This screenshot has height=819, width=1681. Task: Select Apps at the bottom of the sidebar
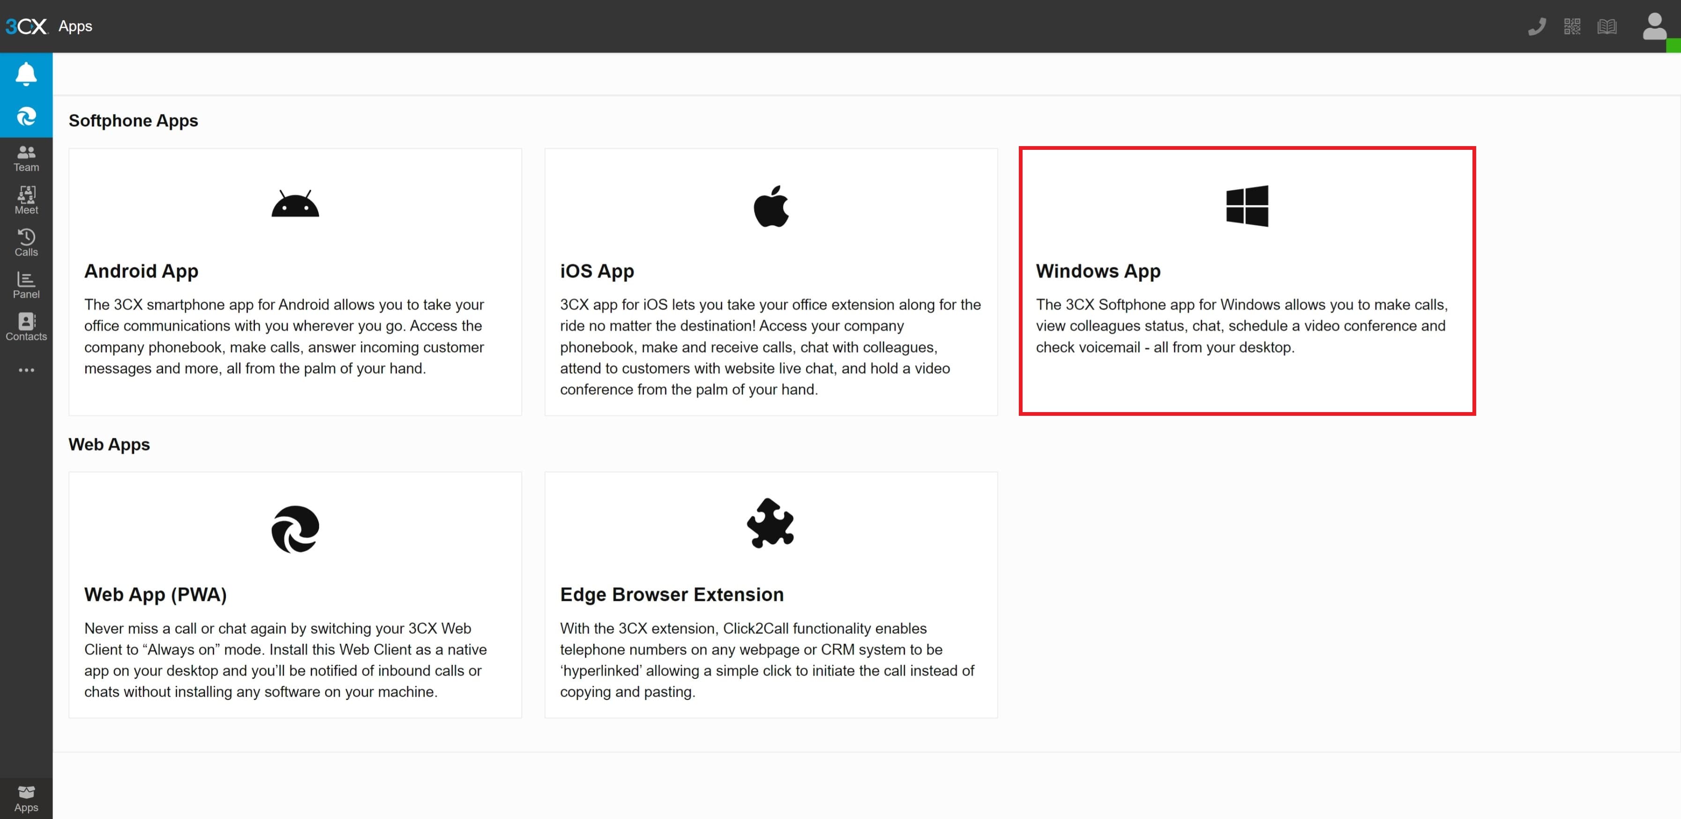pyautogui.click(x=26, y=797)
